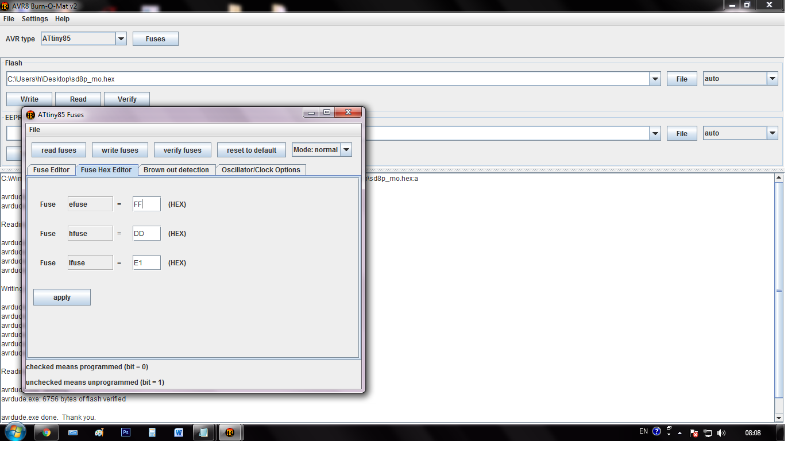Click the AVR8 Burn-O-Mat title bar icon
811x464 pixels.
pyautogui.click(x=5, y=5)
